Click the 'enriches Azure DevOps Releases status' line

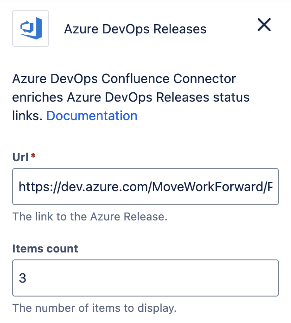pyautogui.click(x=131, y=97)
